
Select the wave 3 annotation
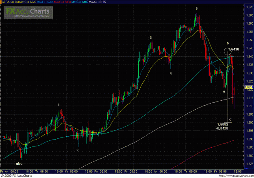tap(151, 38)
